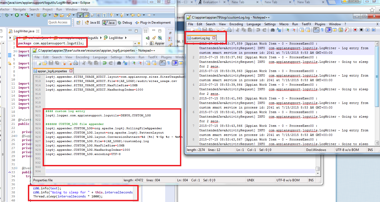Open Plugins menu in customLog Notepad++ window
Screen dimensions: 380x202
point(320,24)
